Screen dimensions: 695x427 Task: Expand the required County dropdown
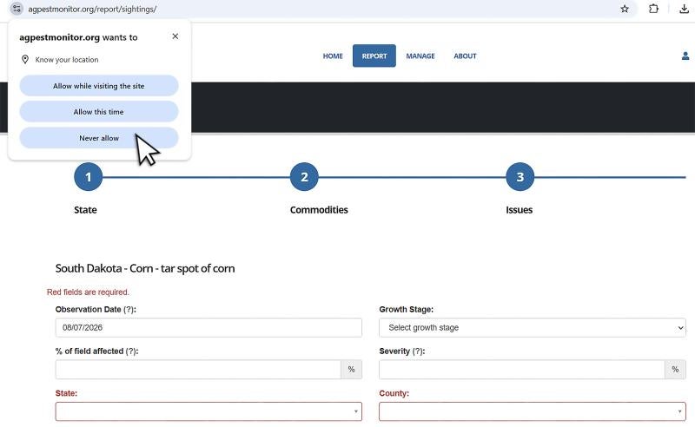pyautogui.click(x=533, y=411)
